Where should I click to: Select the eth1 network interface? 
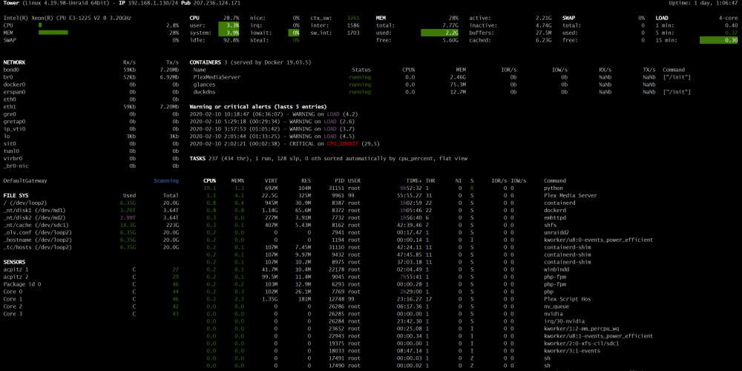point(91,107)
